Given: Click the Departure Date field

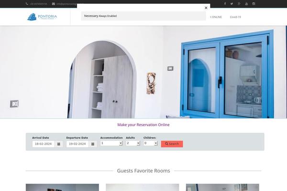Looking at the screenshot, I should click(77, 144).
